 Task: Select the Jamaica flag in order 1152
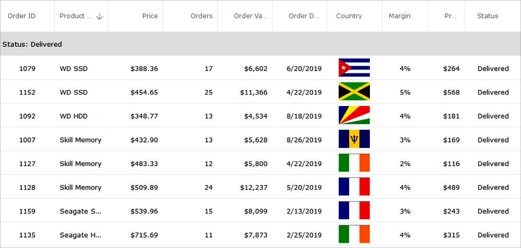tap(354, 91)
